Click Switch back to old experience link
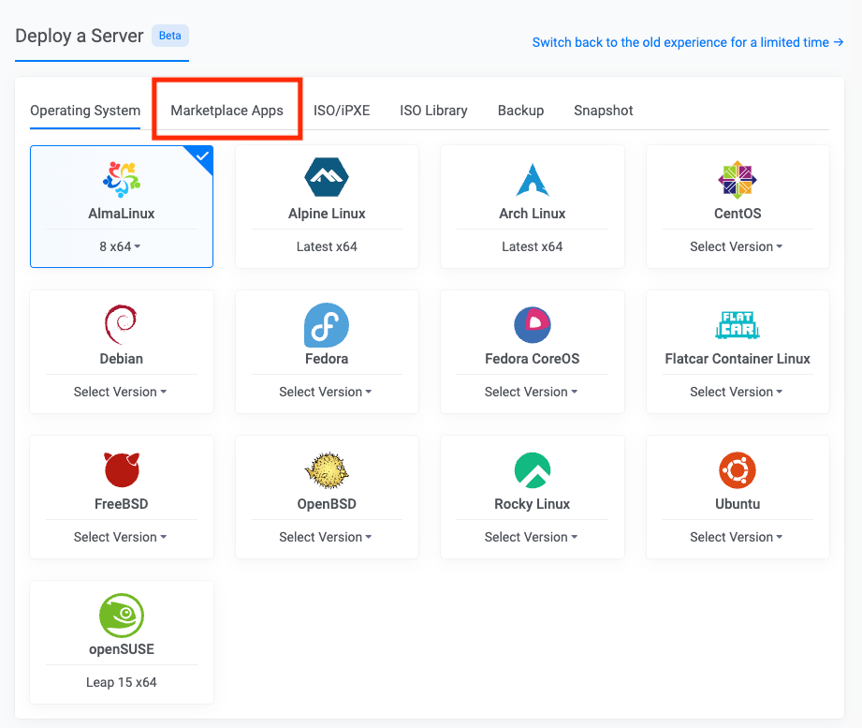This screenshot has height=728, width=862. tap(688, 42)
